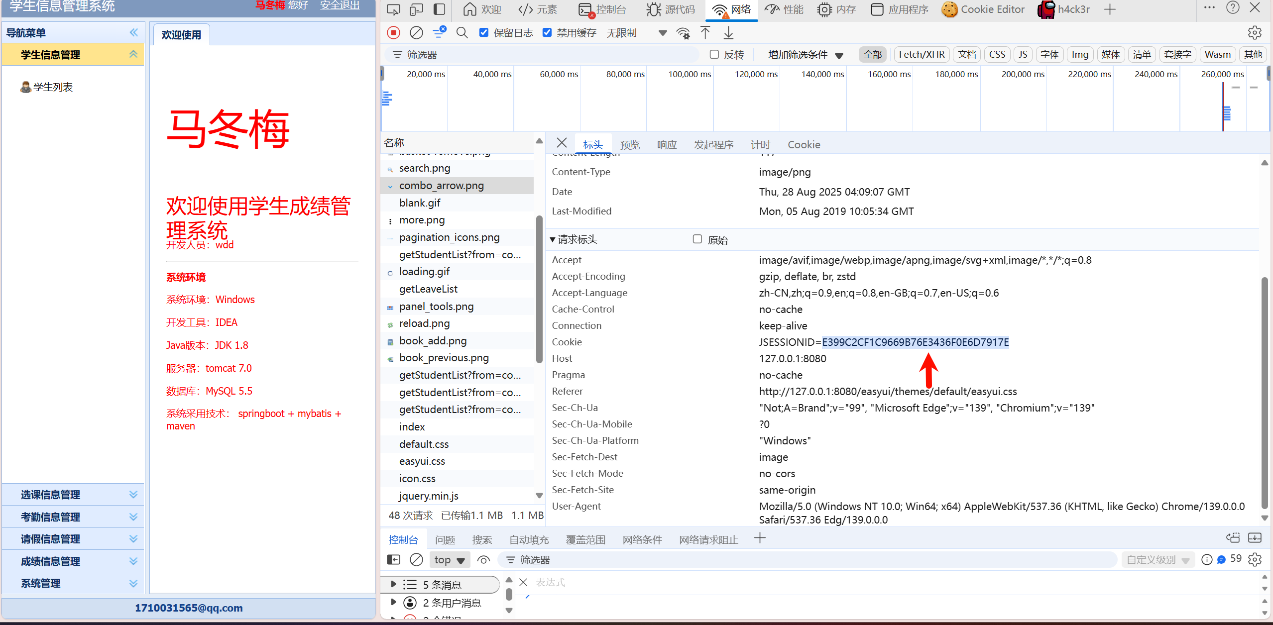Click the import HAR upload arrow
This screenshot has height=625, width=1273.
point(705,33)
